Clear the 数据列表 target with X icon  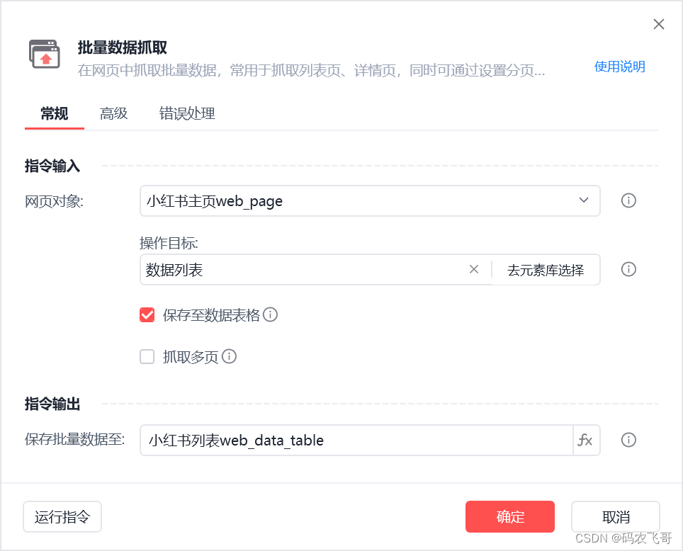coord(474,270)
